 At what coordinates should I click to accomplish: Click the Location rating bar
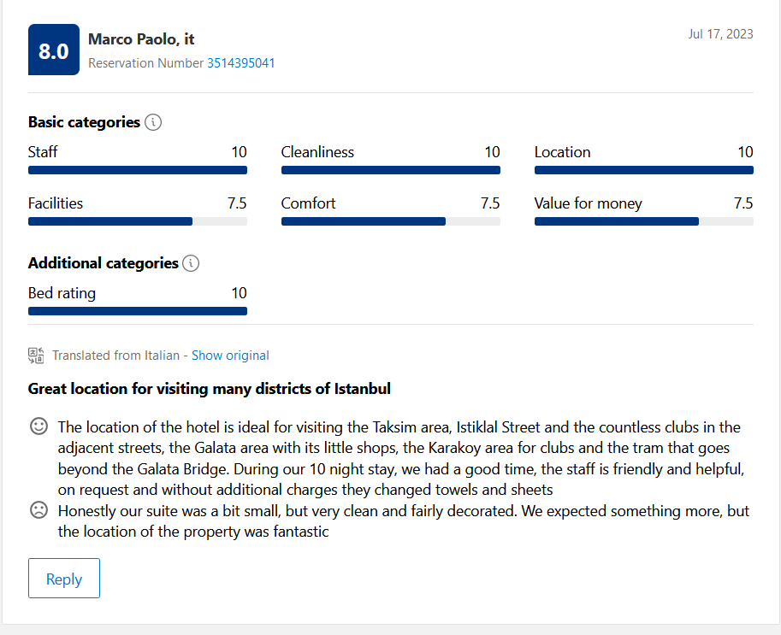click(x=644, y=170)
